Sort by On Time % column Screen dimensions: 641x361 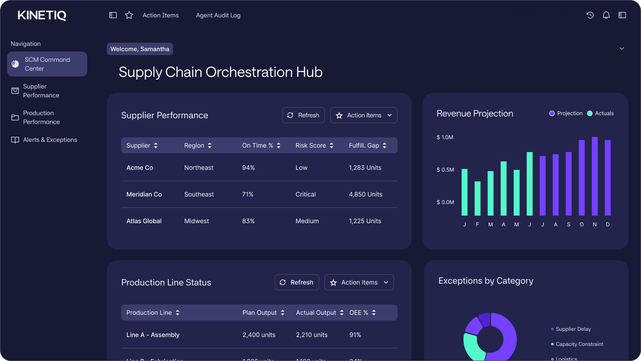(x=261, y=145)
